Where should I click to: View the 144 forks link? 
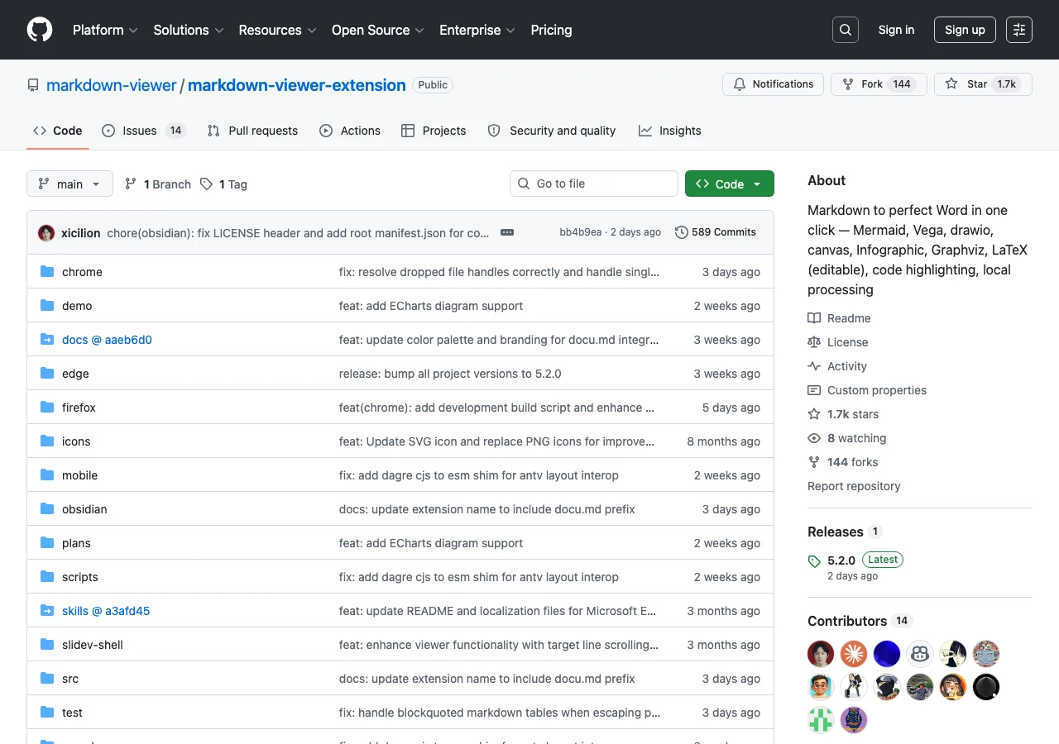843,462
